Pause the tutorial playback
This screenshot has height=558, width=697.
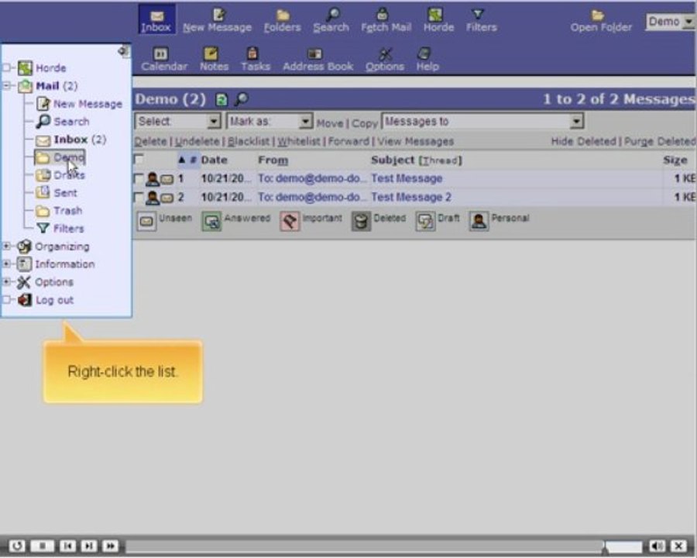pos(43,546)
